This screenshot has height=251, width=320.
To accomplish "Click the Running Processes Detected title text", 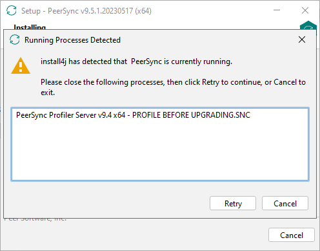I will (x=72, y=40).
